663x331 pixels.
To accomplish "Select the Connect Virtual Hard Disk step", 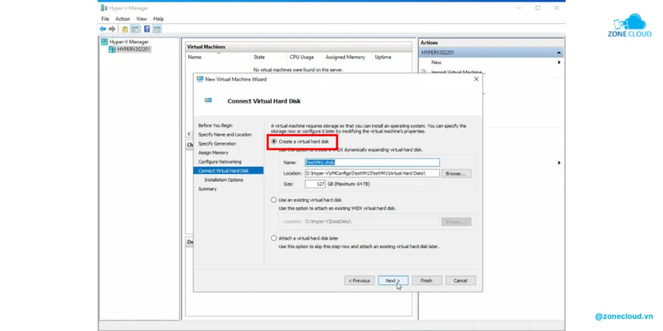I will click(229, 171).
